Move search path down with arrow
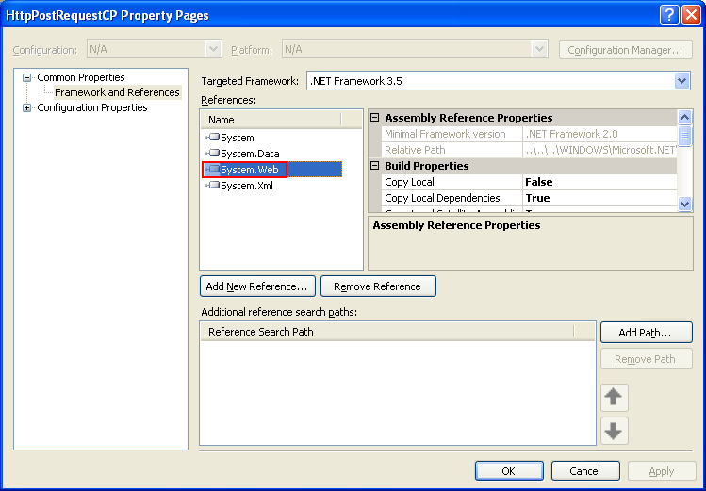 (614, 431)
